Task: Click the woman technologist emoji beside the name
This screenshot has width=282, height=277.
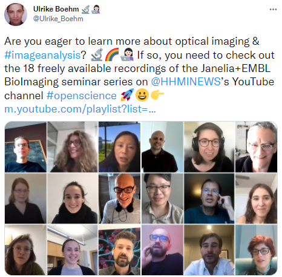Action: click(x=96, y=9)
